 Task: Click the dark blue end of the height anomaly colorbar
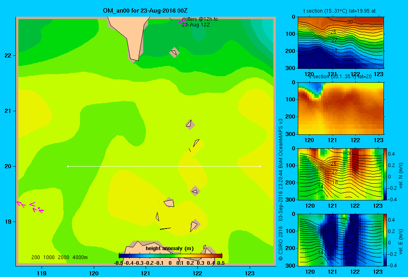click(x=121, y=256)
